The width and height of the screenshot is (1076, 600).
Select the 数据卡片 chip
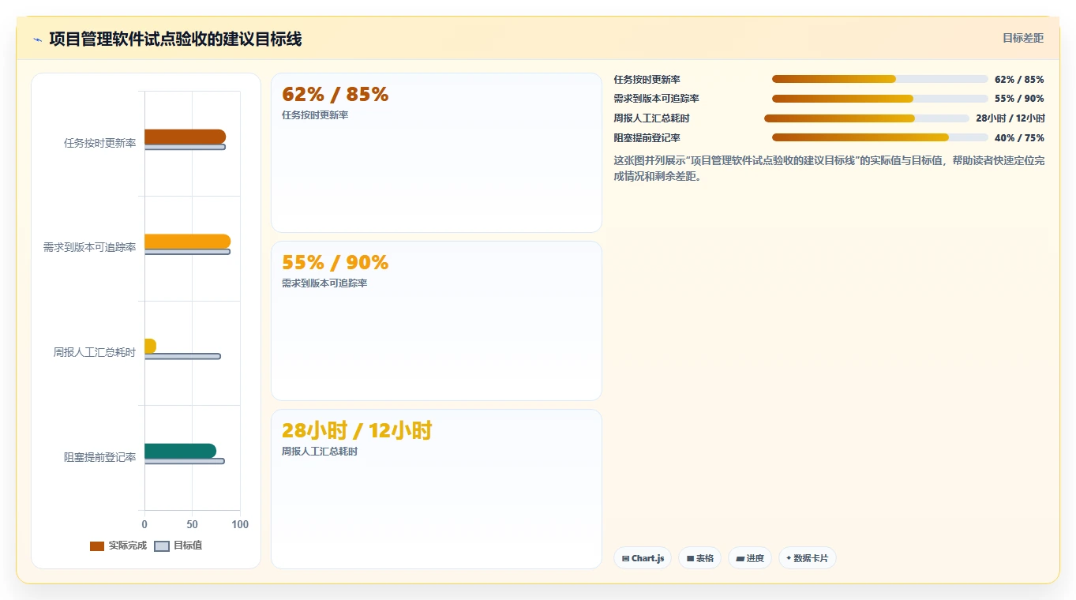(808, 558)
